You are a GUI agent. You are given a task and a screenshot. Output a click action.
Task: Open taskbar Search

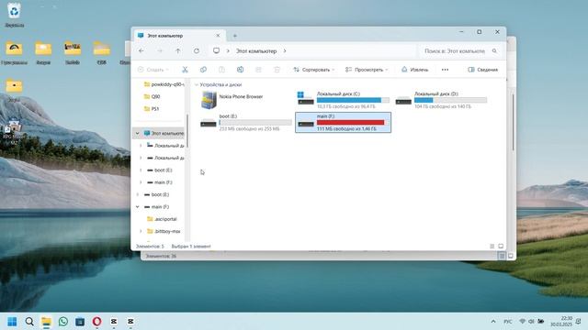tap(29, 322)
